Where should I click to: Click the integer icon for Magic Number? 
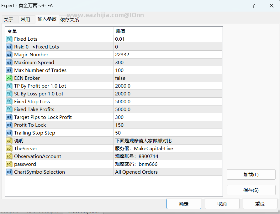coord(9,54)
